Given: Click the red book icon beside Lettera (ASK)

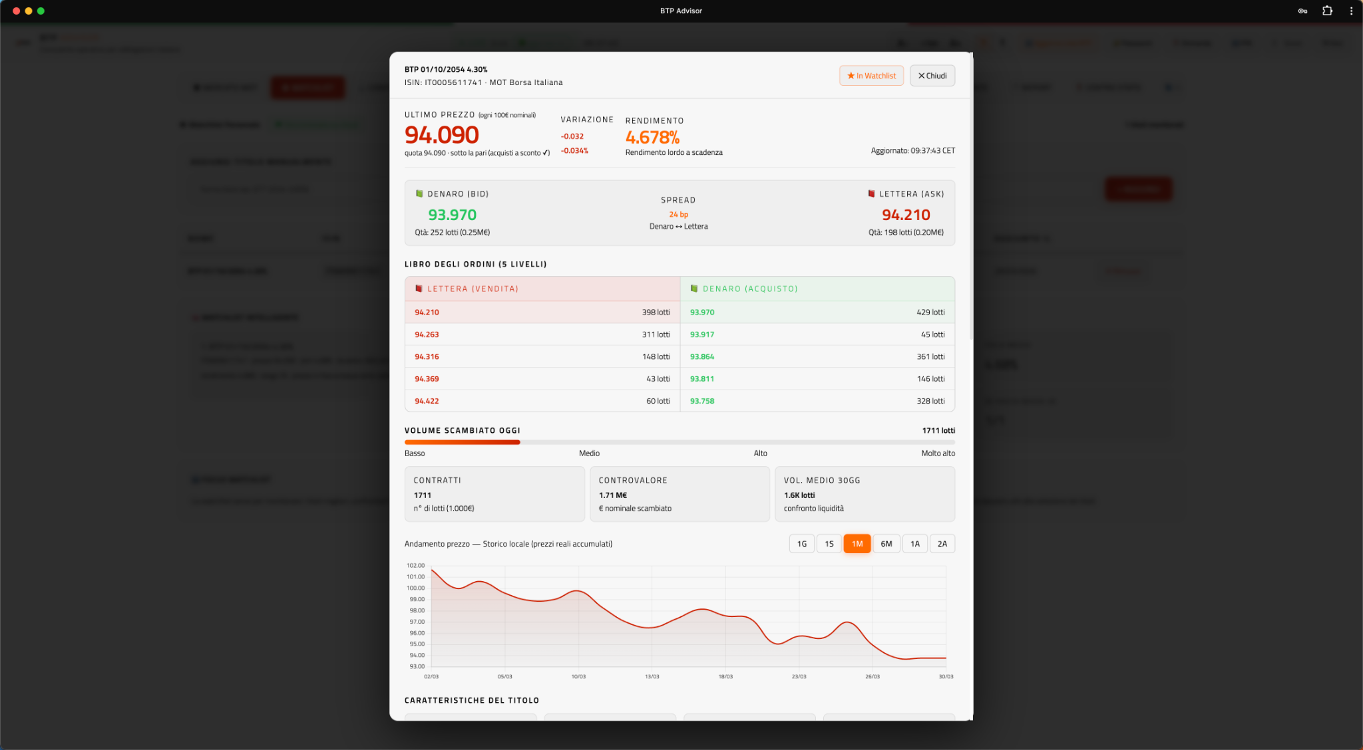Looking at the screenshot, I should [x=871, y=193].
